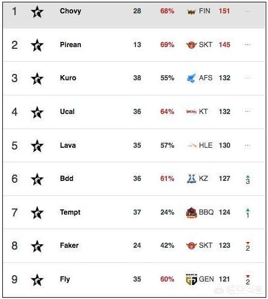Click the KT team logo
The height and width of the screenshot is (299, 268).
coord(191,112)
